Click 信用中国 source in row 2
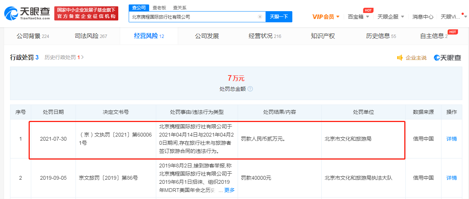The image size is (469, 199). tap(423, 178)
